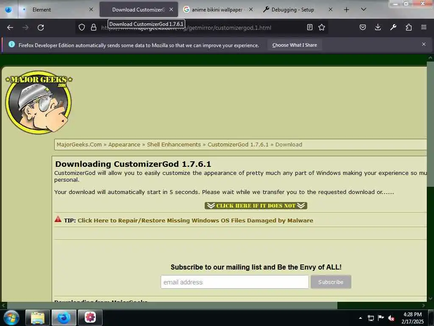This screenshot has height=326, width=434.
Task: Open the Repair/Restore Missing Windows Files tip link
Action: pyautogui.click(x=195, y=220)
